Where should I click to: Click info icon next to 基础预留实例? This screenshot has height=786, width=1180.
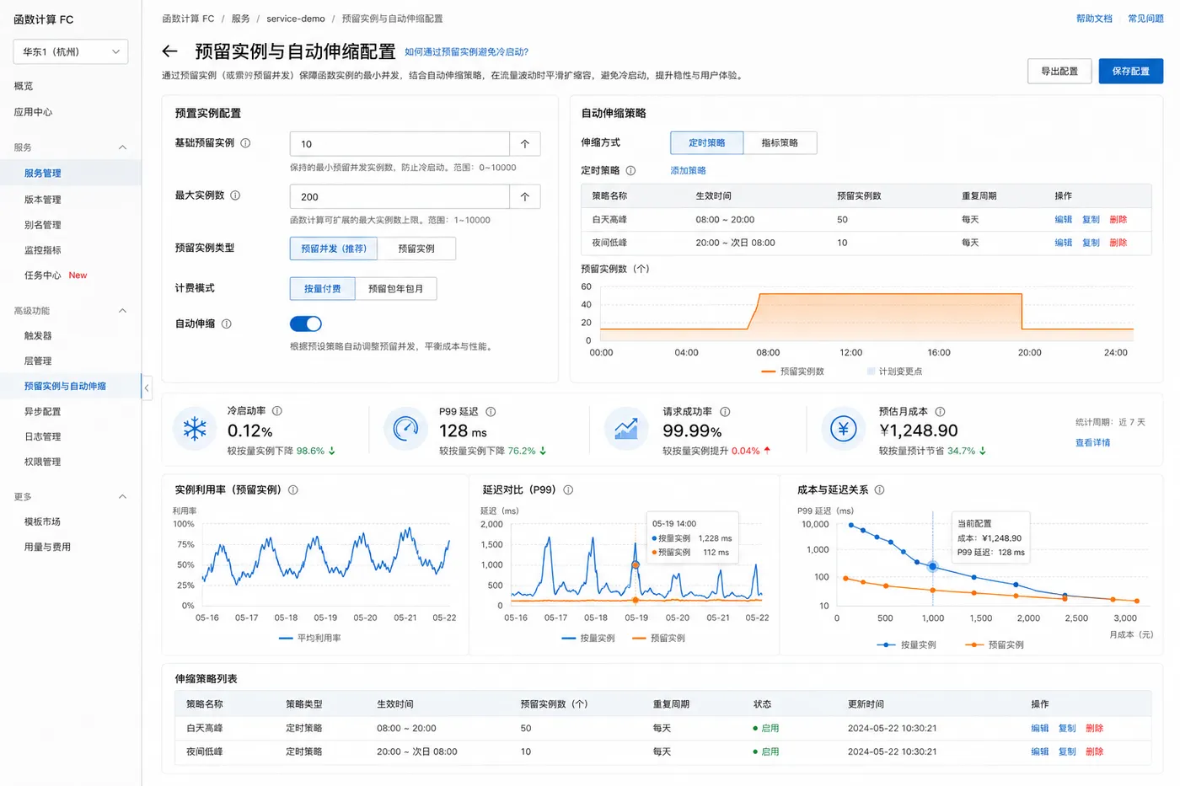(x=245, y=143)
